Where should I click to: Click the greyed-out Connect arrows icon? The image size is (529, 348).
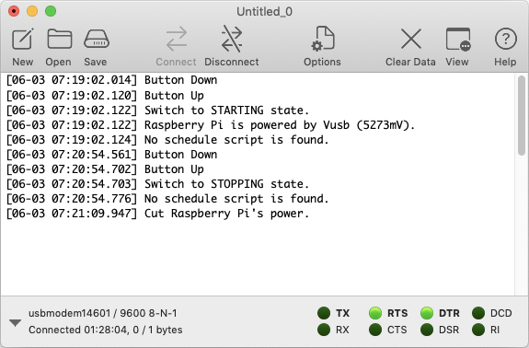176,39
